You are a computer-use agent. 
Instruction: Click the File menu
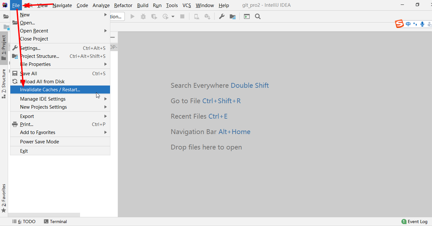click(x=16, y=5)
